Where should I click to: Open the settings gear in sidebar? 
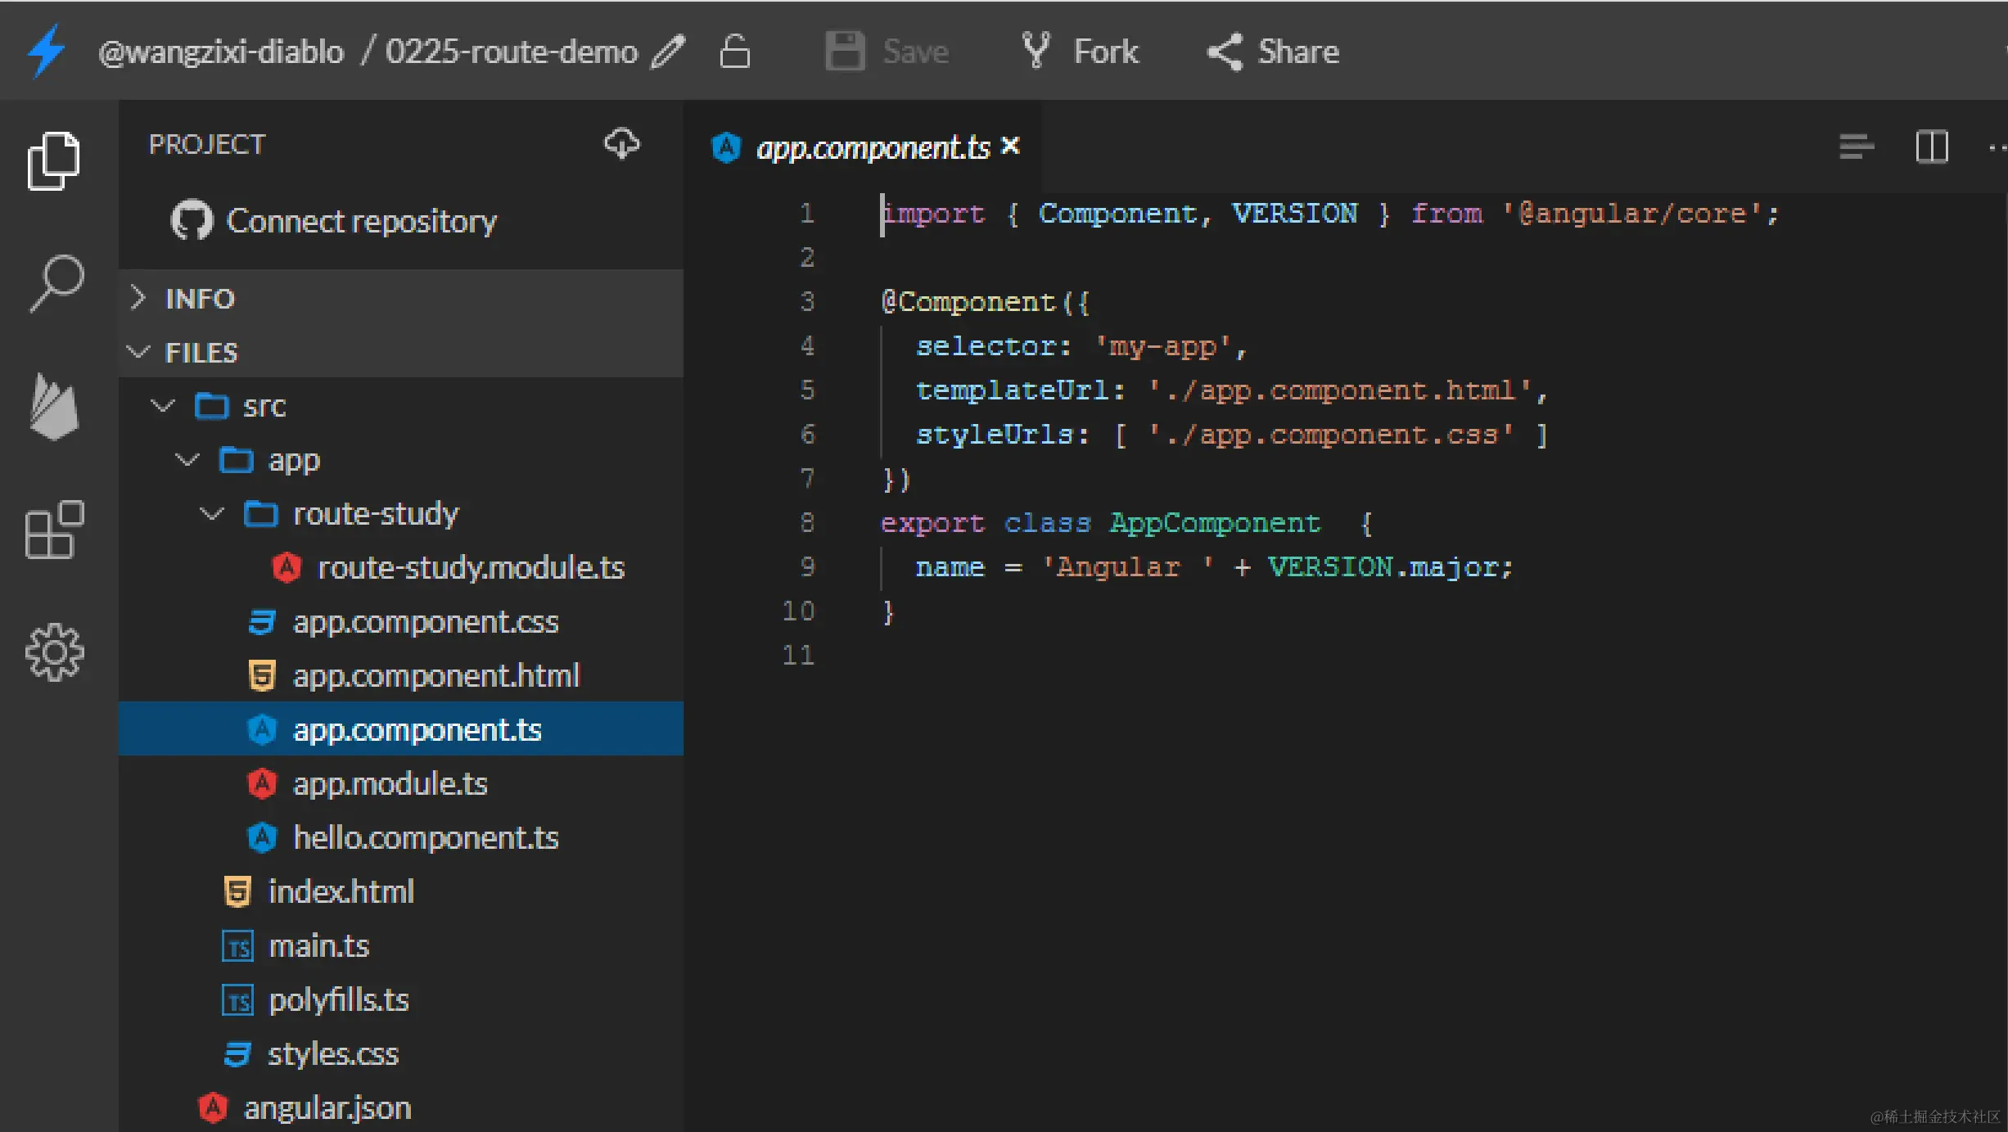click(54, 652)
